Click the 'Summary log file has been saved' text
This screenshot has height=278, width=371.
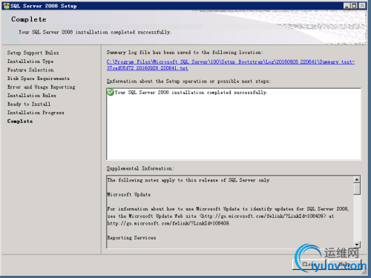pos(185,53)
